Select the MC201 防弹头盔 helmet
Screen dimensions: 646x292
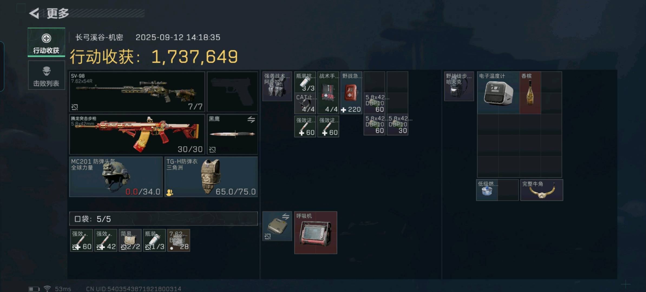click(116, 177)
